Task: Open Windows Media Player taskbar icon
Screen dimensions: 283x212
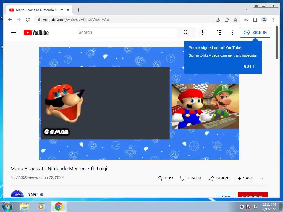Action: click(x=41, y=206)
